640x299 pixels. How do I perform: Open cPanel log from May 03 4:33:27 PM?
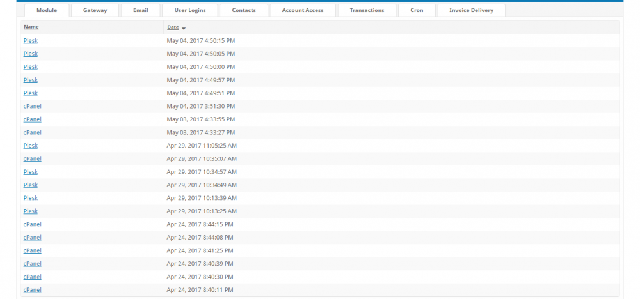(x=32, y=132)
